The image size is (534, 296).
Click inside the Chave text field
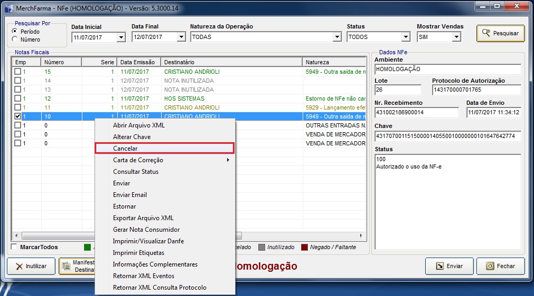pyautogui.click(x=447, y=136)
